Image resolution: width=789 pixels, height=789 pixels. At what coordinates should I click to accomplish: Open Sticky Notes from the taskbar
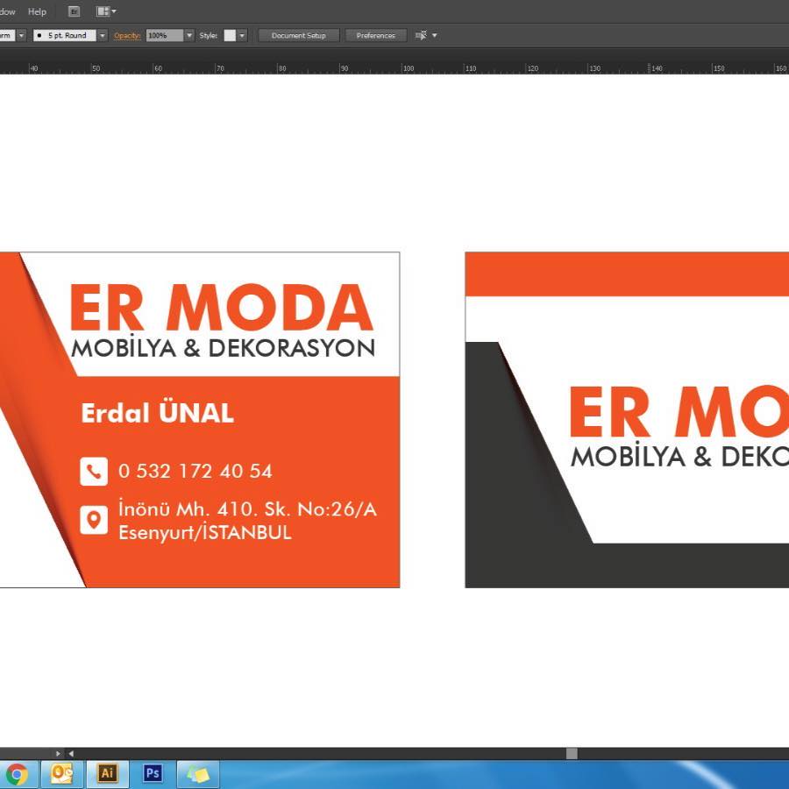pos(198,774)
